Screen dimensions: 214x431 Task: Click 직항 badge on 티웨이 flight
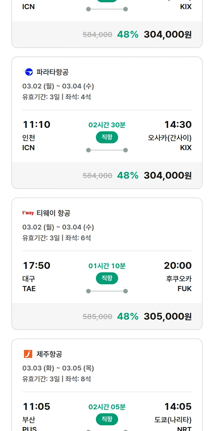[x=107, y=278]
